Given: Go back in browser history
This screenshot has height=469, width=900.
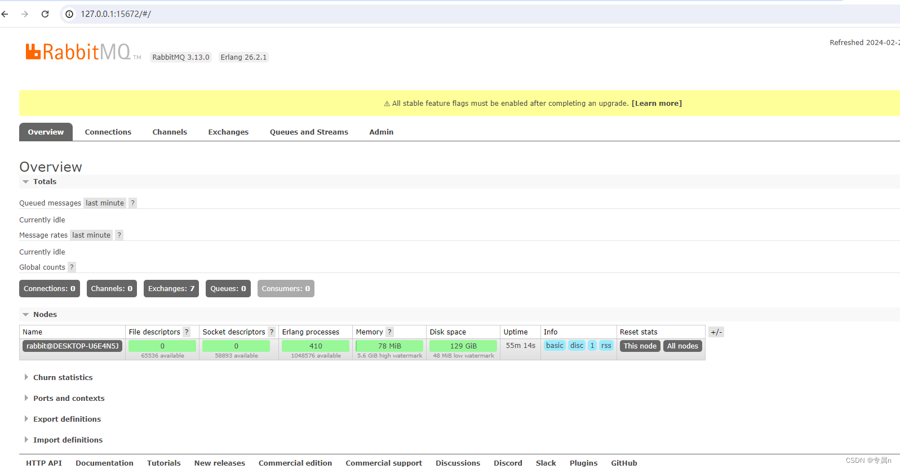Looking at the screenshot, I should click(5, 14).
